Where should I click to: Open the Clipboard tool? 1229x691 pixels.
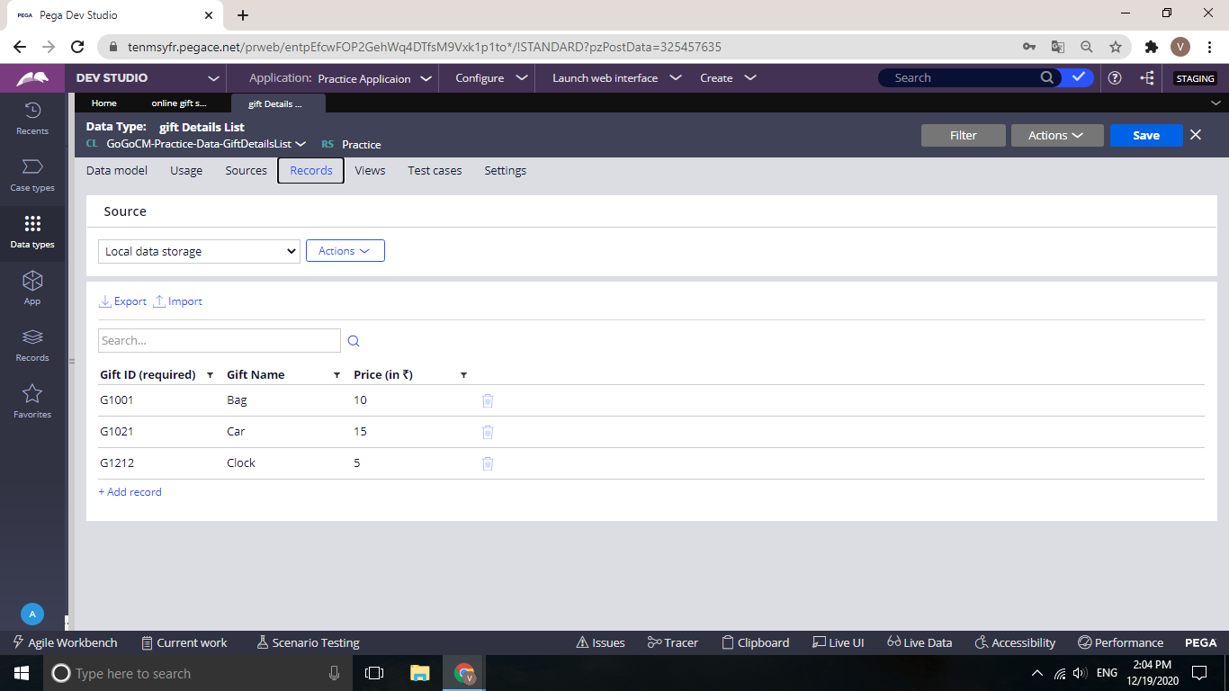[x=756, y=642]
